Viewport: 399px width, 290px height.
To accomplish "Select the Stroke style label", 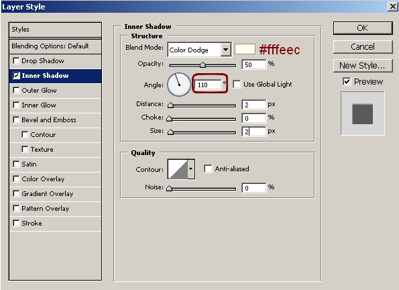I will click(32, 224).
